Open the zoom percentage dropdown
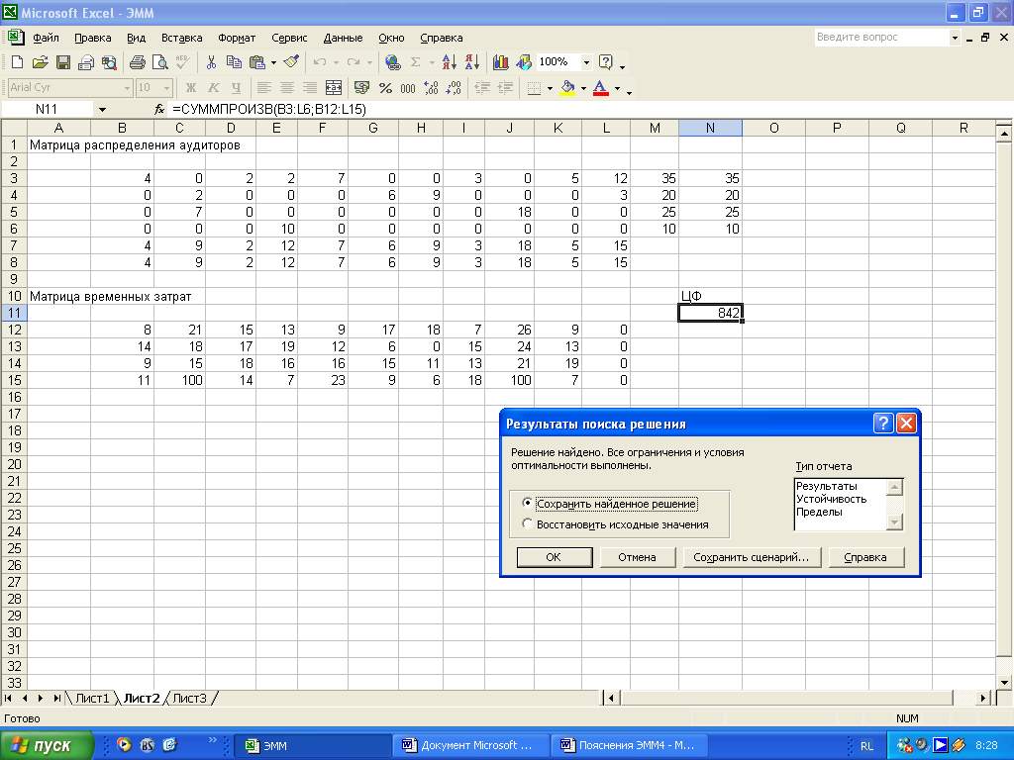 pyautogui.click(x=586, y=62)
